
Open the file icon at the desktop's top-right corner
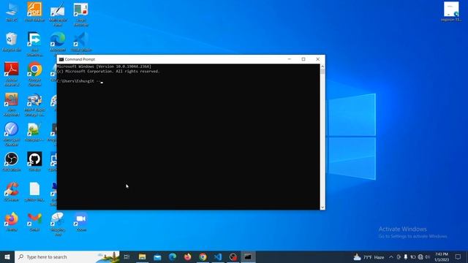(x=451, y=12)
